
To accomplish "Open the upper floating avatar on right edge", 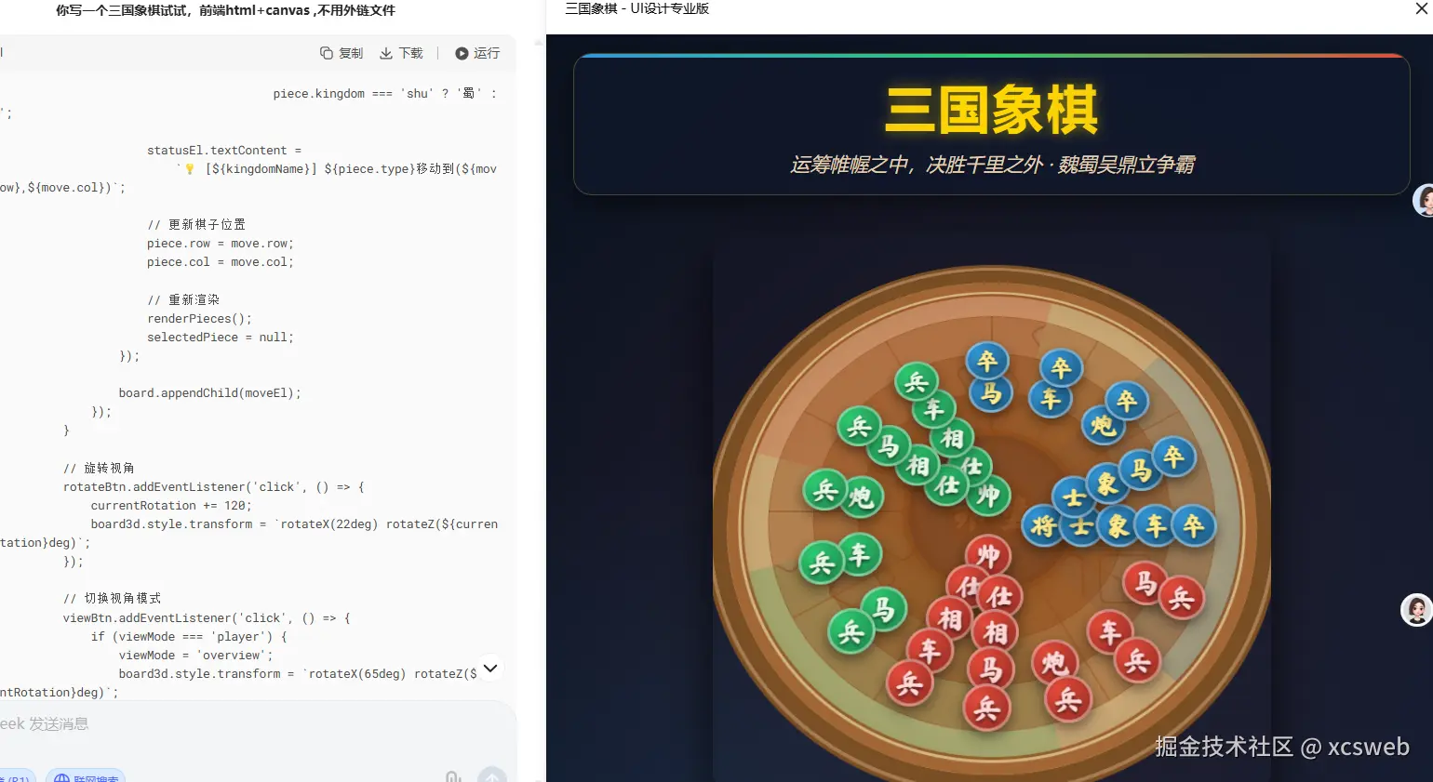I will pyautogui.click(x=1424, y=199).
